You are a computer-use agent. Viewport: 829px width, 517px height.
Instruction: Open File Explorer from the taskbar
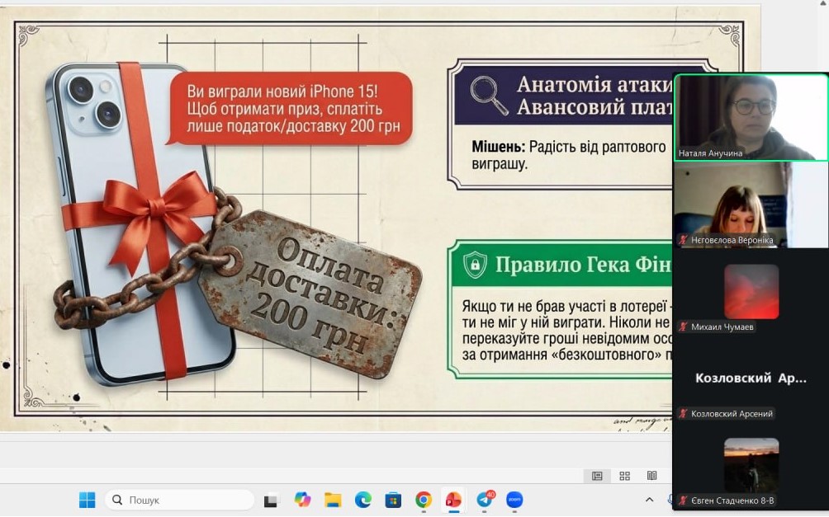click(x=333, y=500)
